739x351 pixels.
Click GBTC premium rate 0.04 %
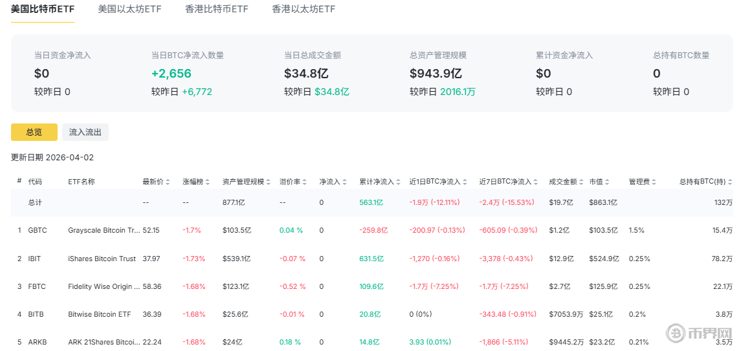pos(291,231)
